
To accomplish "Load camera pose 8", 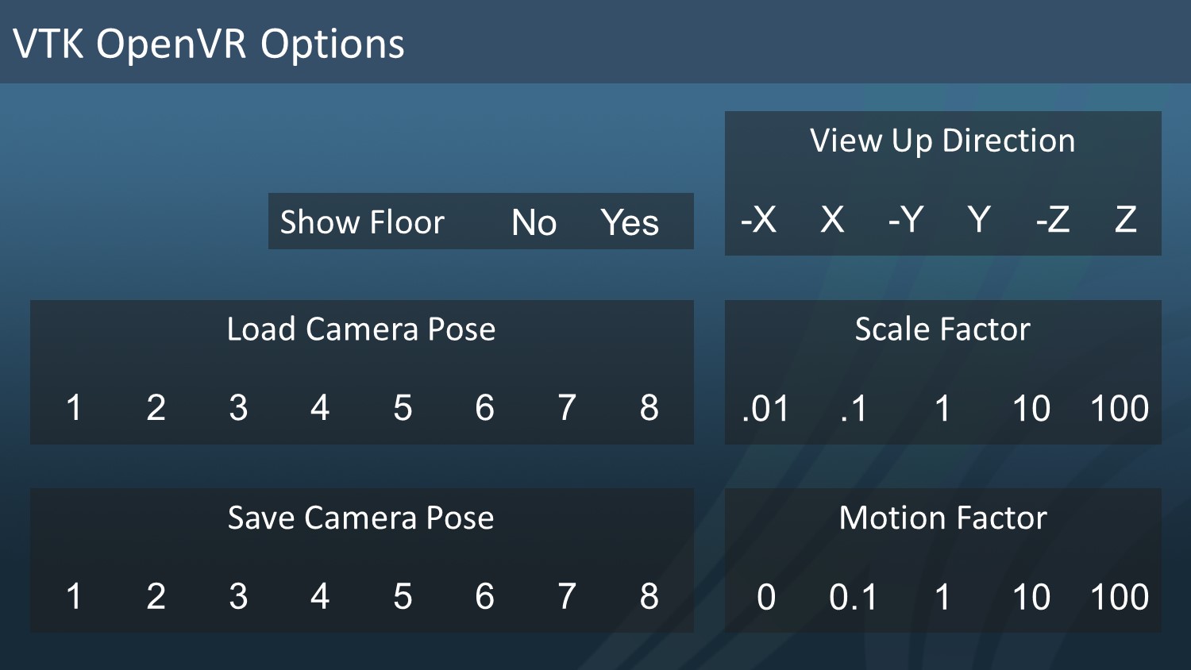I will click(x=649, y=408).
